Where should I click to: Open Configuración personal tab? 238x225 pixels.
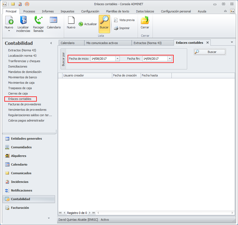point(176,11)
